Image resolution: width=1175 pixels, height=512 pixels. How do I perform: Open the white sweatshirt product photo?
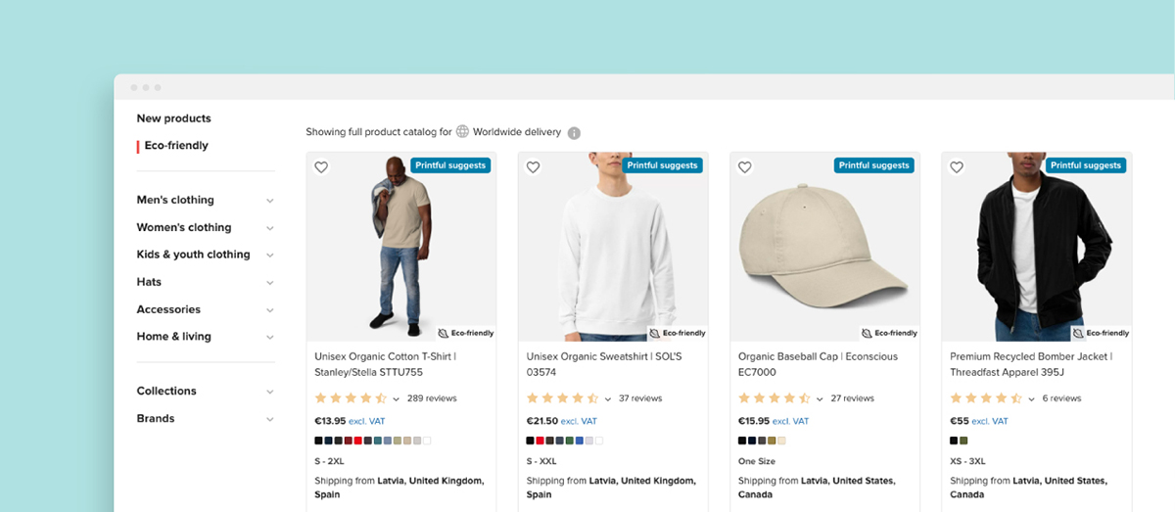pos(613,247)
